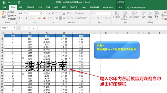This screenshot has height=93, width=167.
Task: Activate the Format Painter brush
Action: pyautogui.click(x=12, y=19)
